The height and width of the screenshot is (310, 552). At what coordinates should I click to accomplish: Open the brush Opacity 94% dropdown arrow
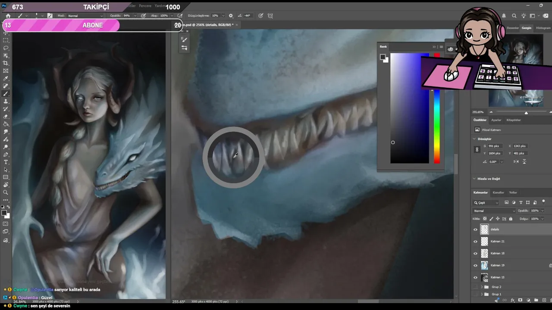[135, 16]
